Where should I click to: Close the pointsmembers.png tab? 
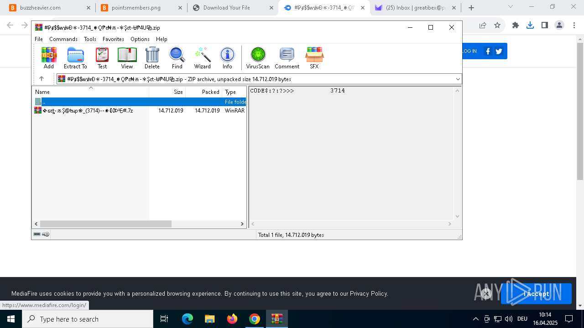180,8
